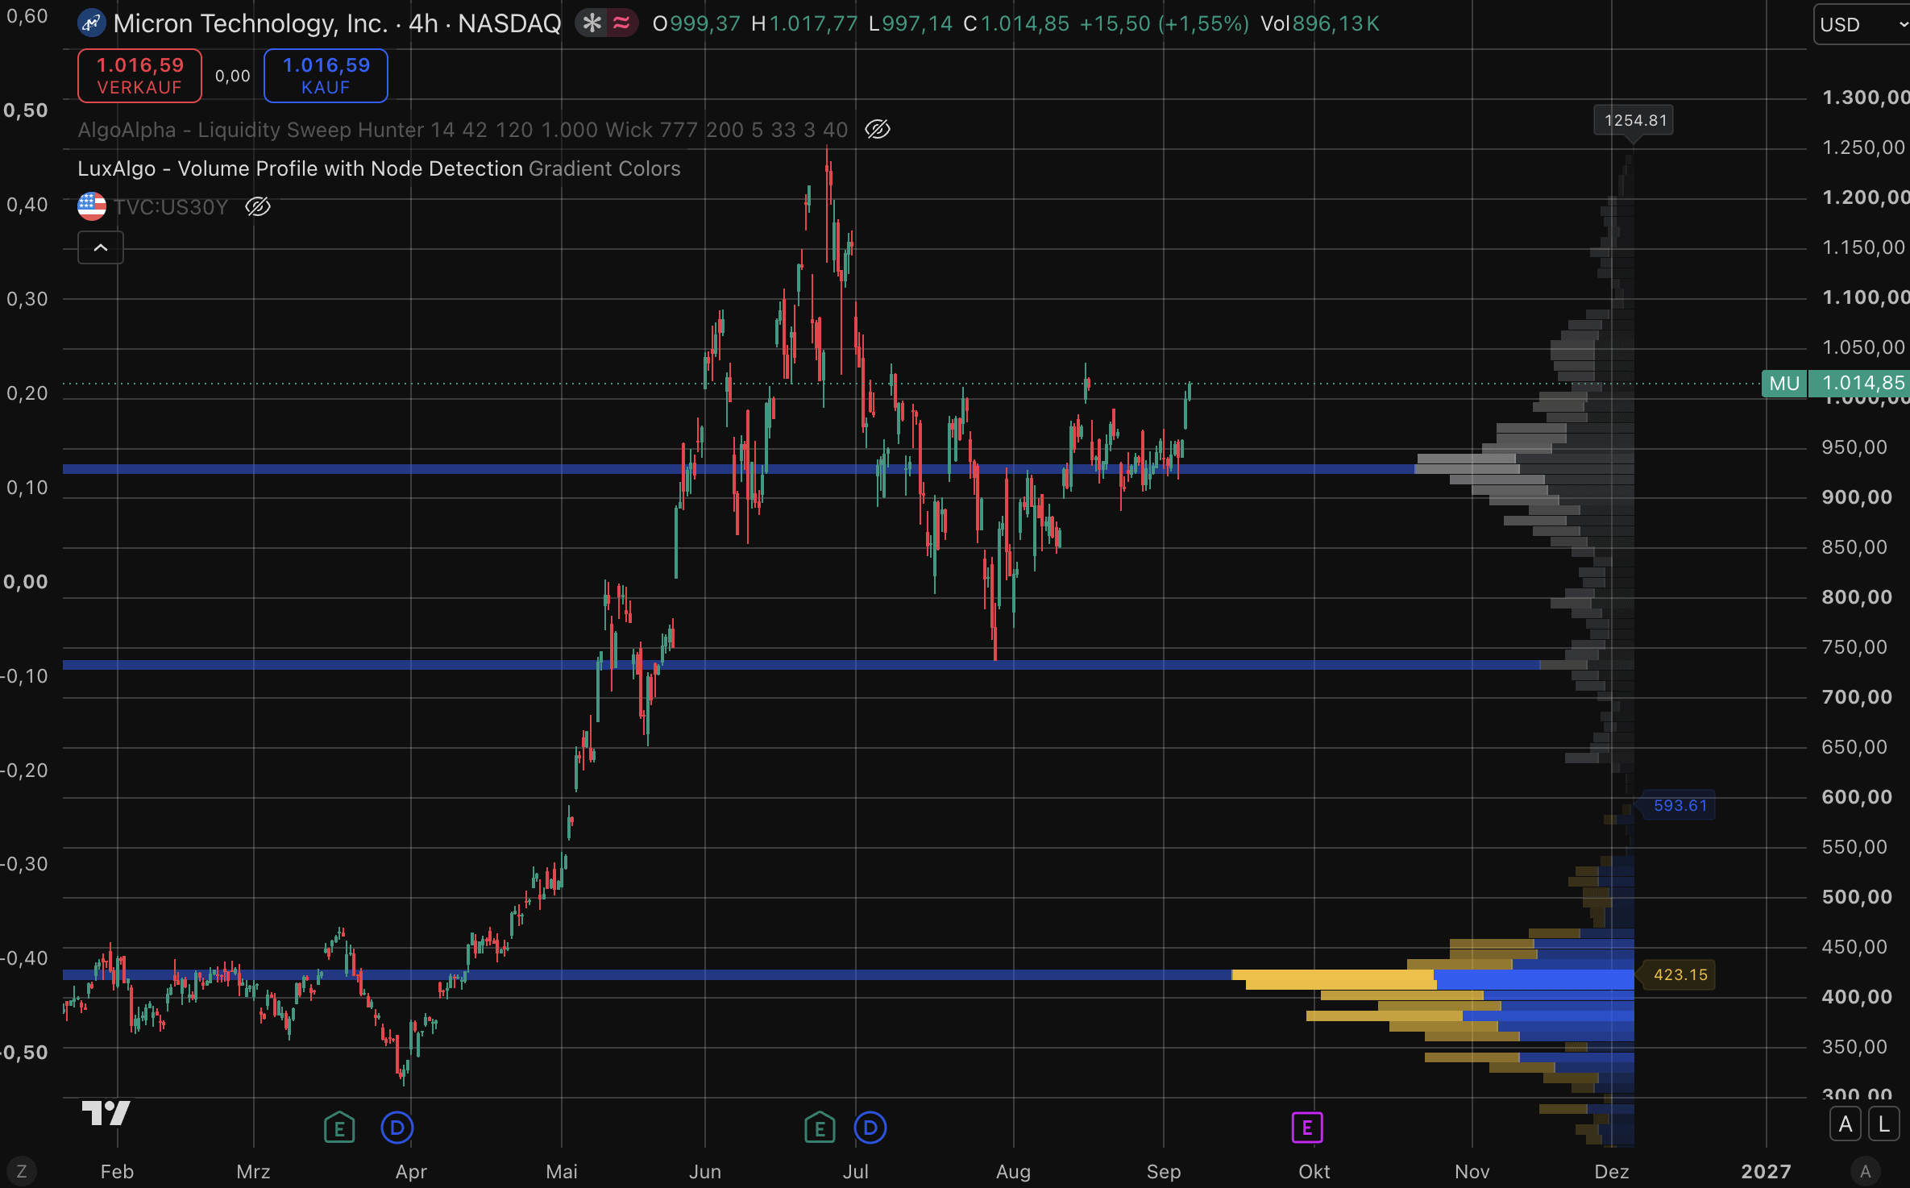Click the Nov label on the time axis
1910x1188 pixels.
[x=1472, y=1171]
